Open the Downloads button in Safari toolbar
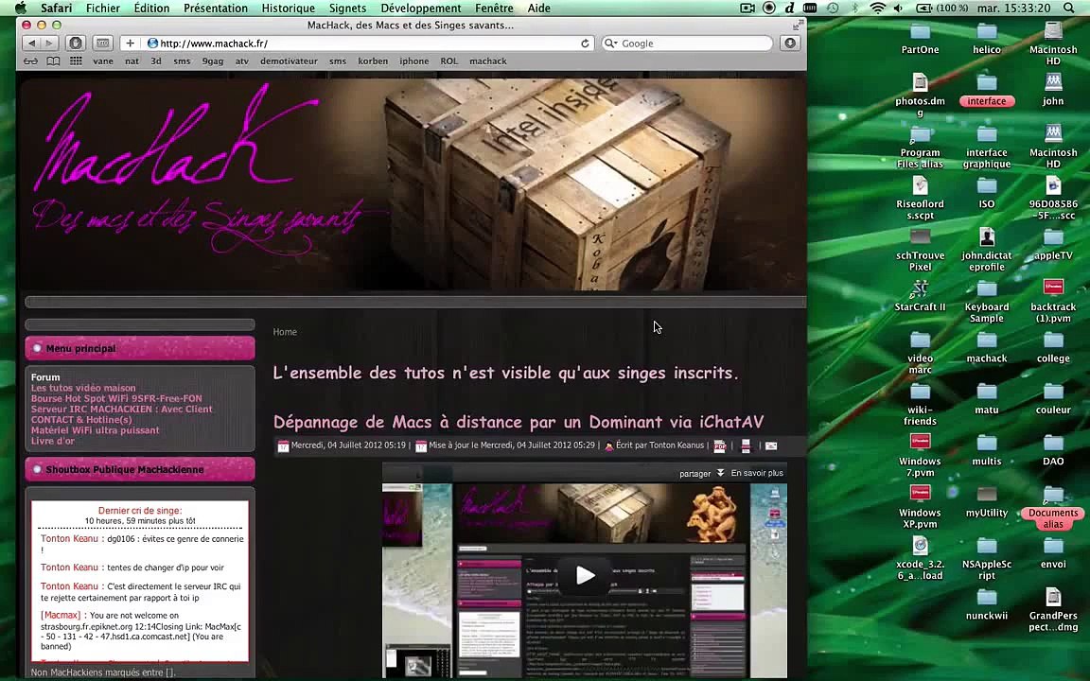 [x=790, y=44]
